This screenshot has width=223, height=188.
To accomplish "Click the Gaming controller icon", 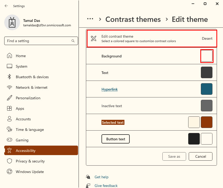I will pos(9,140).
